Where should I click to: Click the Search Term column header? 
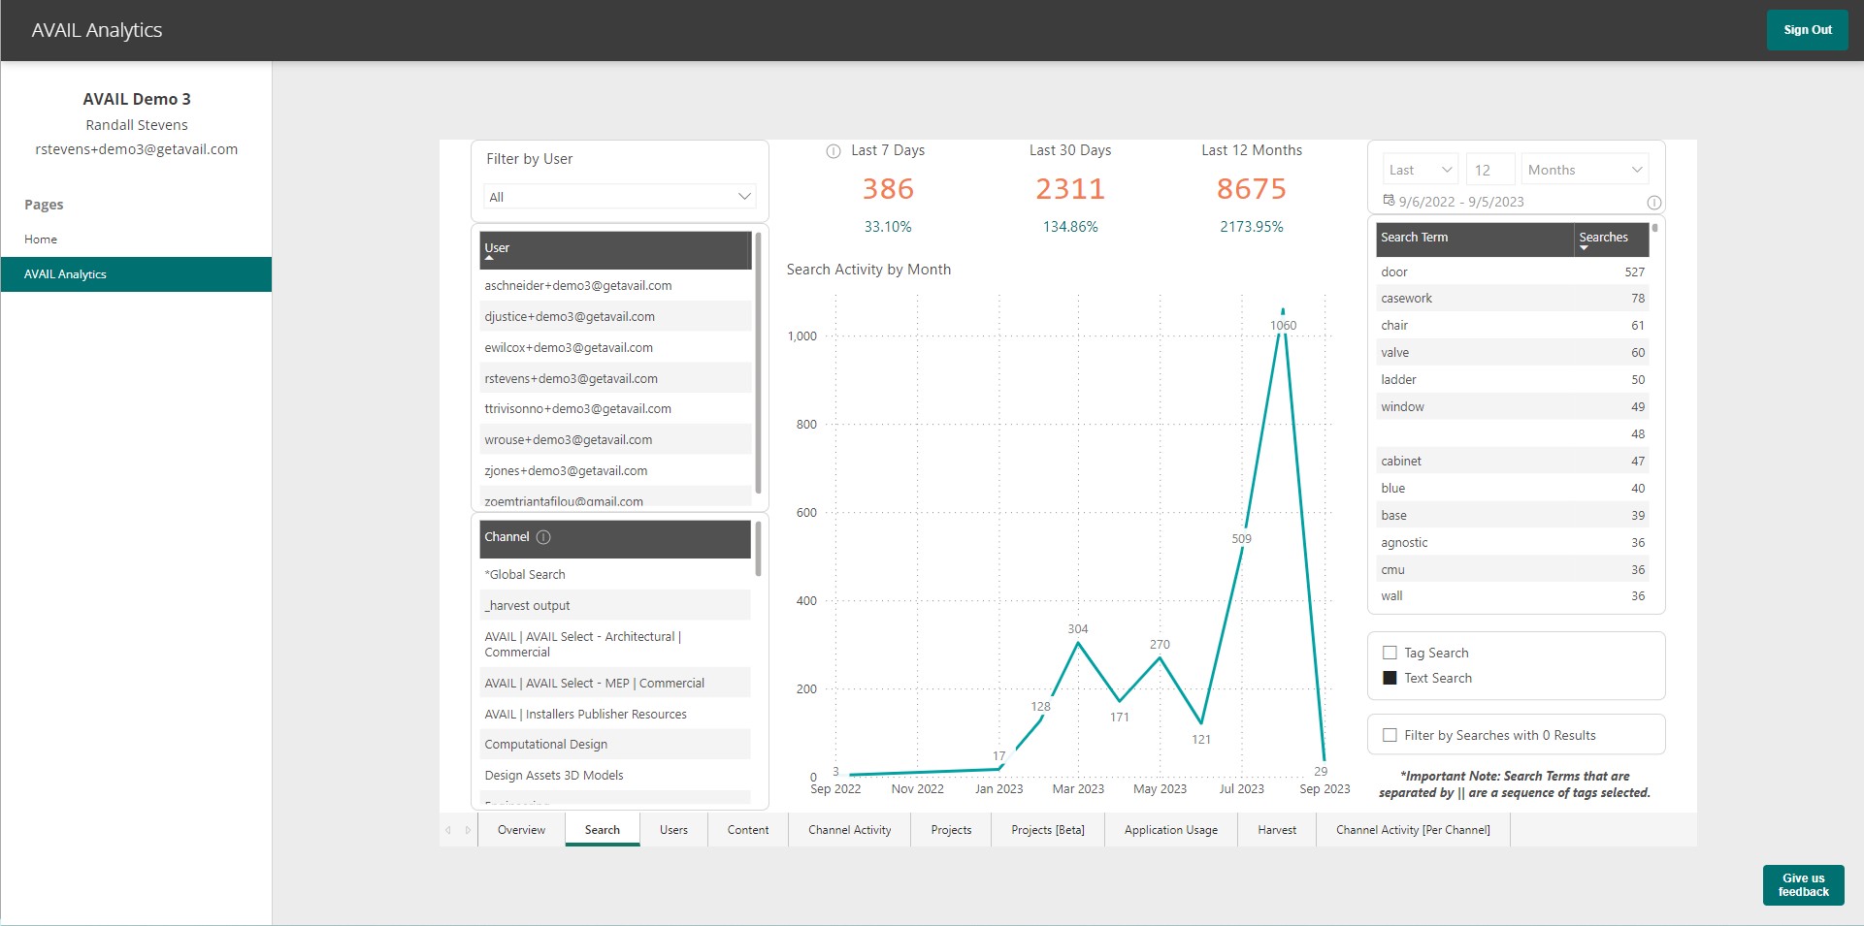1475,239
